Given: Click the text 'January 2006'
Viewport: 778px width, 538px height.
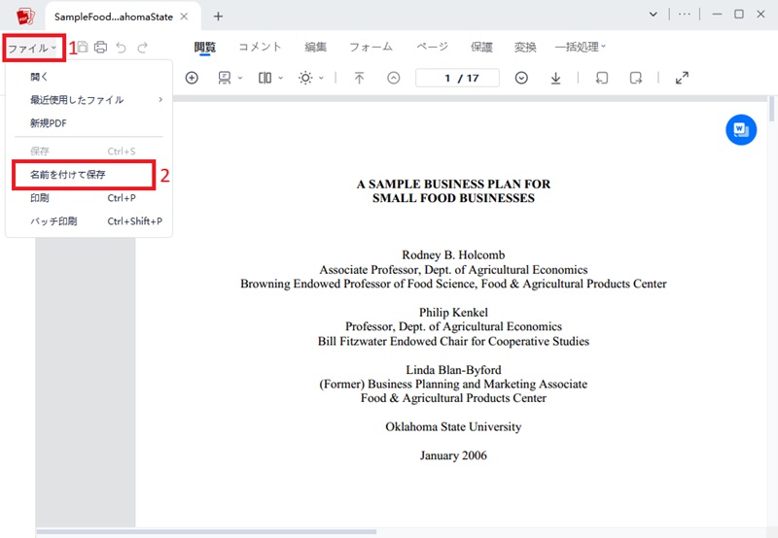Looking at the screenshot, I should click(453, 455).
